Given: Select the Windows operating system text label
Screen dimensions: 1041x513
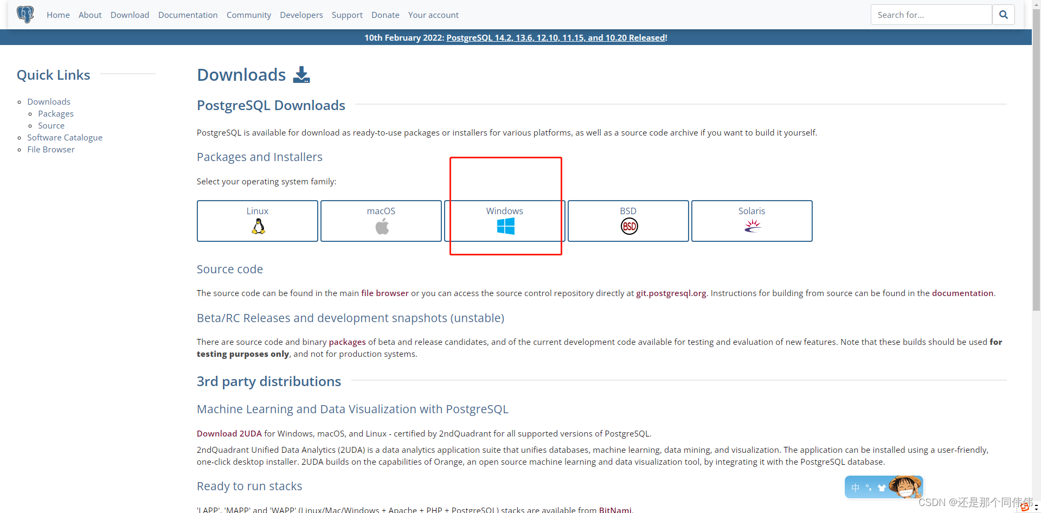Looking at the screenshot, I should coord(505,211).
